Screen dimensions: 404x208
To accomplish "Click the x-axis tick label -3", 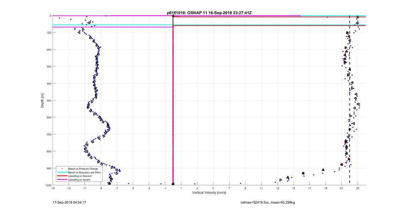I will 149,189.
